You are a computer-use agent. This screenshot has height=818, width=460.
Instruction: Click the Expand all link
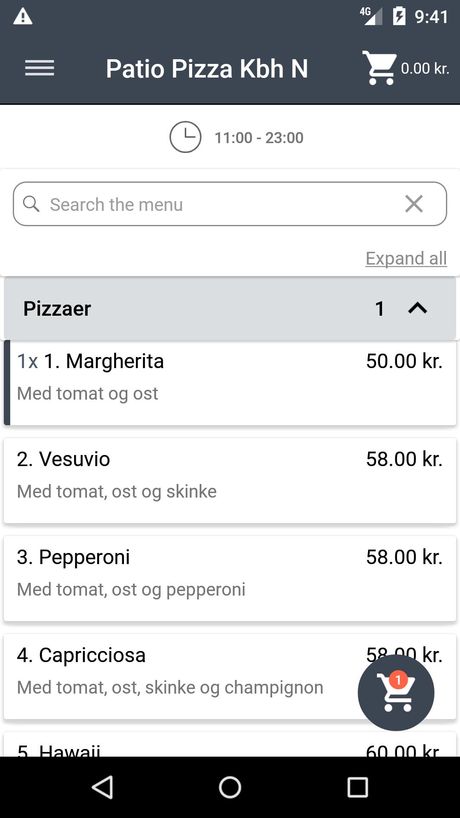click(x=406, y=258)
